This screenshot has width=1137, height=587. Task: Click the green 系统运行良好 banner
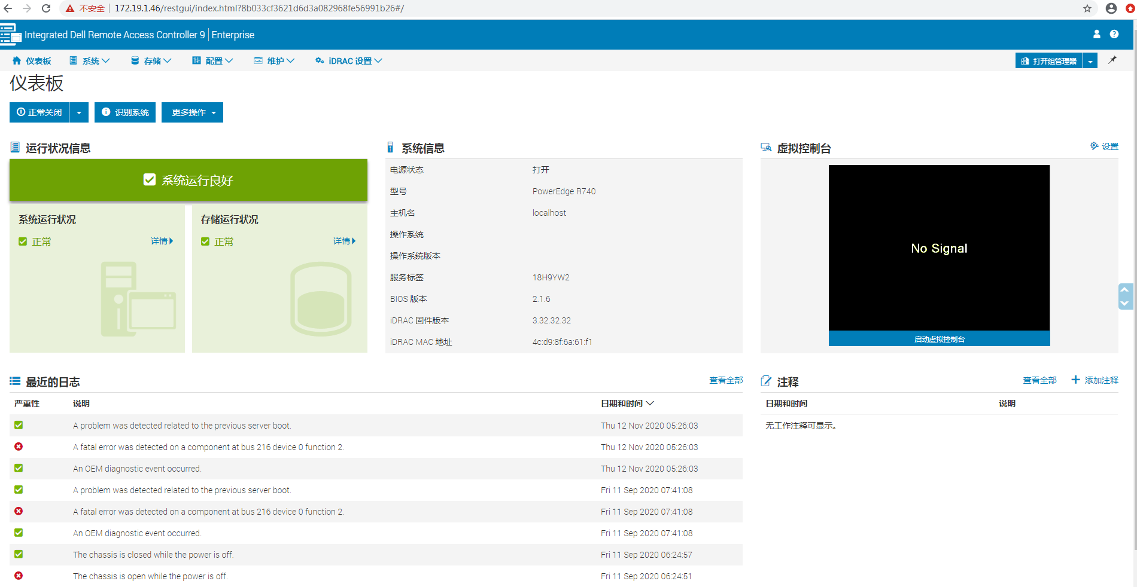tap(189, 180)
